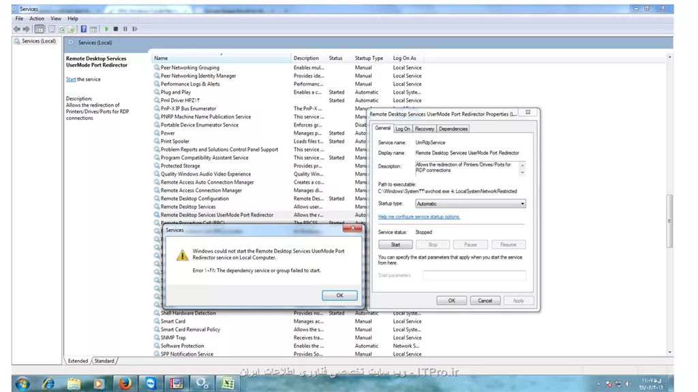Toggle the Show/Hide Console Tree toolbar icon
Image resolution: width=698 pixels, height=392 pixels.
tap(39, 29)
